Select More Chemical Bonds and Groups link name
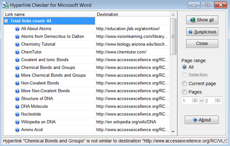230x146 pixels. [x=54, y=75]
